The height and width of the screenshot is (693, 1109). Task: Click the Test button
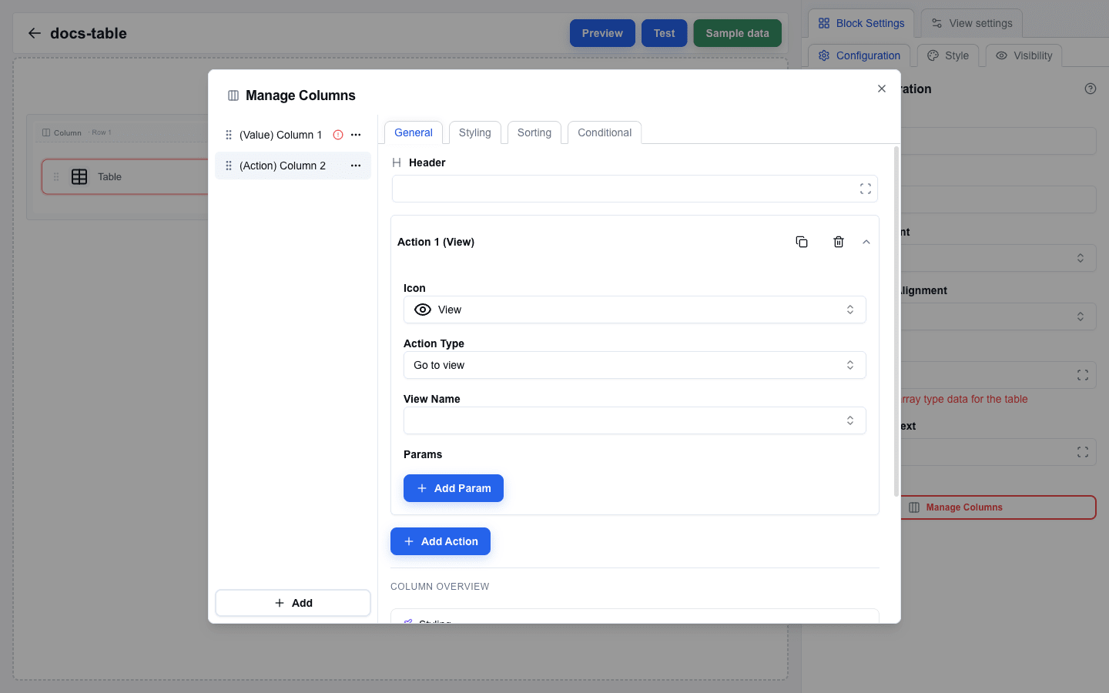[x=665, y=33]
